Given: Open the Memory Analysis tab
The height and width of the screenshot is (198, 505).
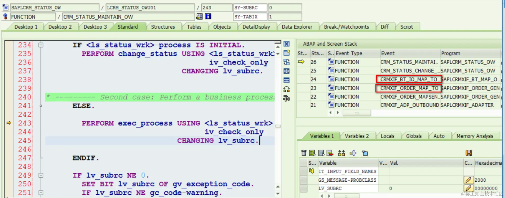Looking at the screenshot, I should pos(475,136).
